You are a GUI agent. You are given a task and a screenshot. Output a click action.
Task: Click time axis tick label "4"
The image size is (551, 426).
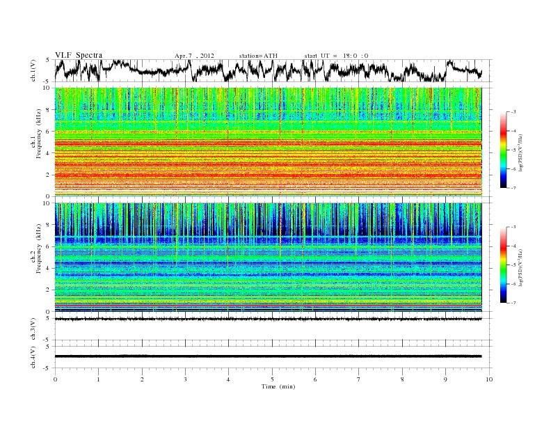coord(228,379)
